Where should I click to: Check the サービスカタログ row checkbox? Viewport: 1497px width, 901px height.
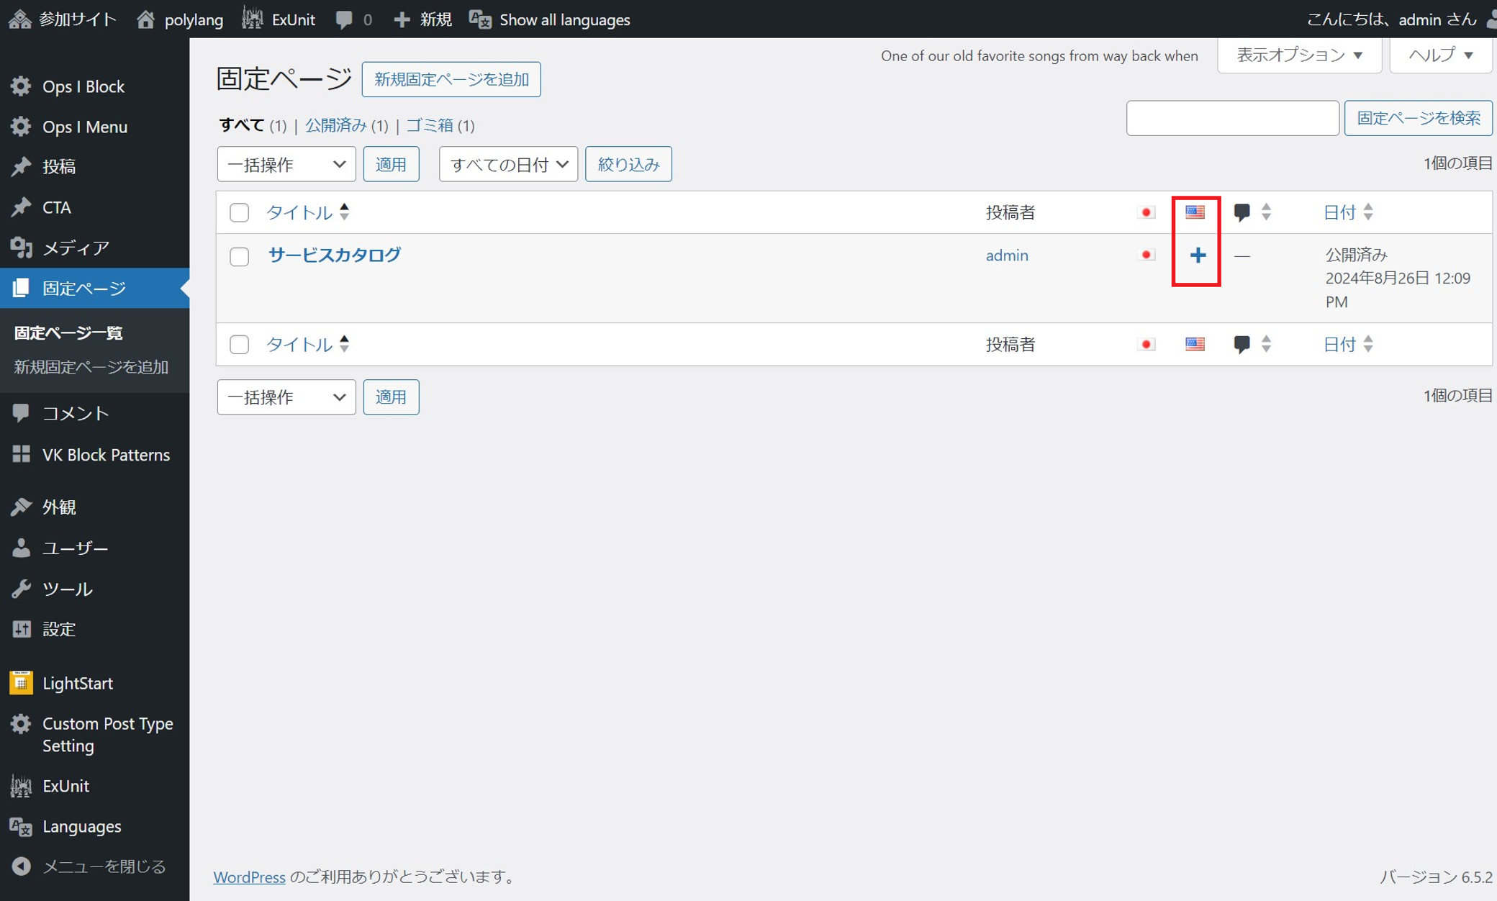click(239, 256)
